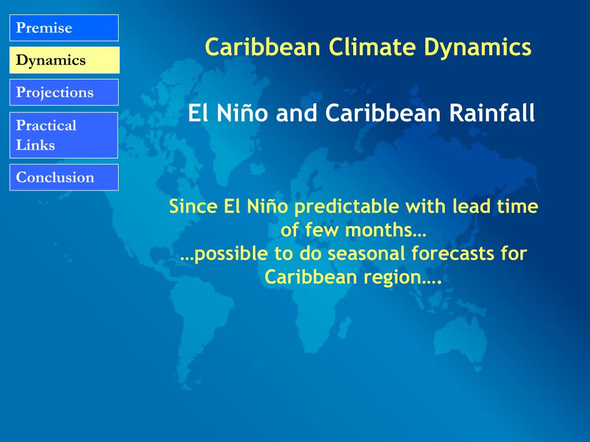Click the text "of few months…"
Viewport: 590px width, 442px height.
point(353,230)
